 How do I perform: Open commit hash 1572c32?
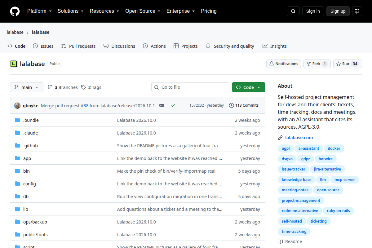point(197,105)
